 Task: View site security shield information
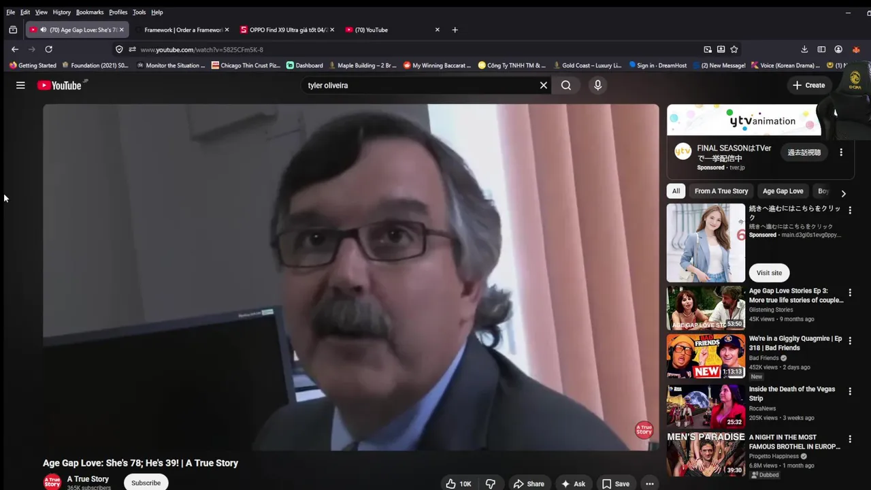pos(119,49)
